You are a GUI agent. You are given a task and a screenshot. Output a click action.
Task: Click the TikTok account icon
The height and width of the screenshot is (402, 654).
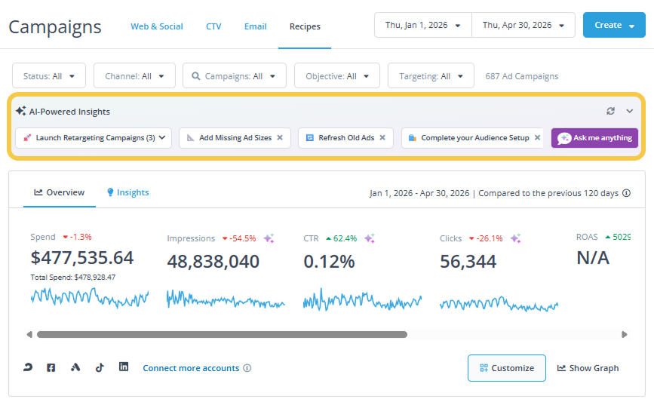(x=100, y=367)
